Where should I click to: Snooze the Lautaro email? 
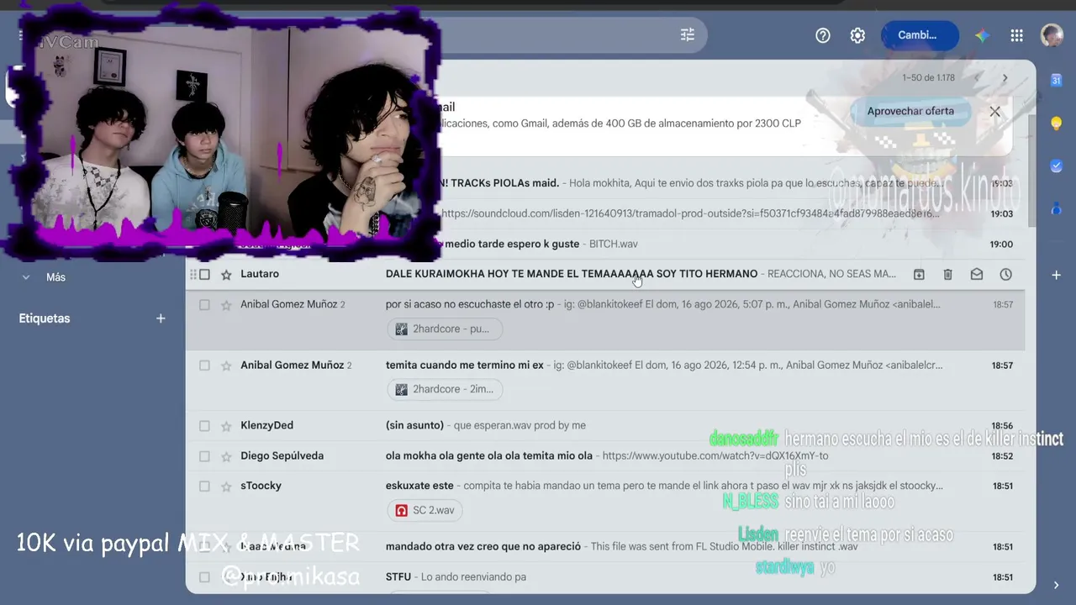click(x=1005, y=274)
